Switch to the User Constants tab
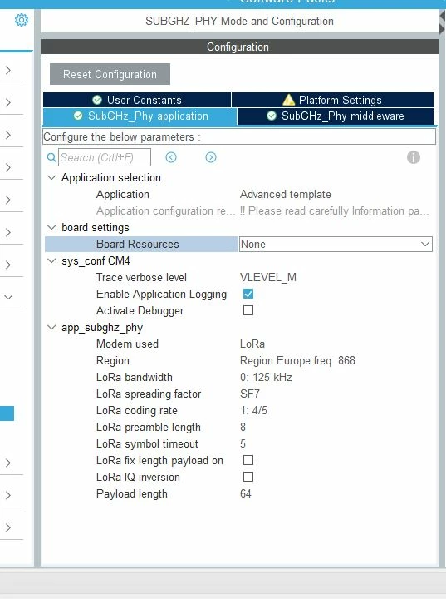The width and height of the screenshot is (446, 599). point(137,100)
